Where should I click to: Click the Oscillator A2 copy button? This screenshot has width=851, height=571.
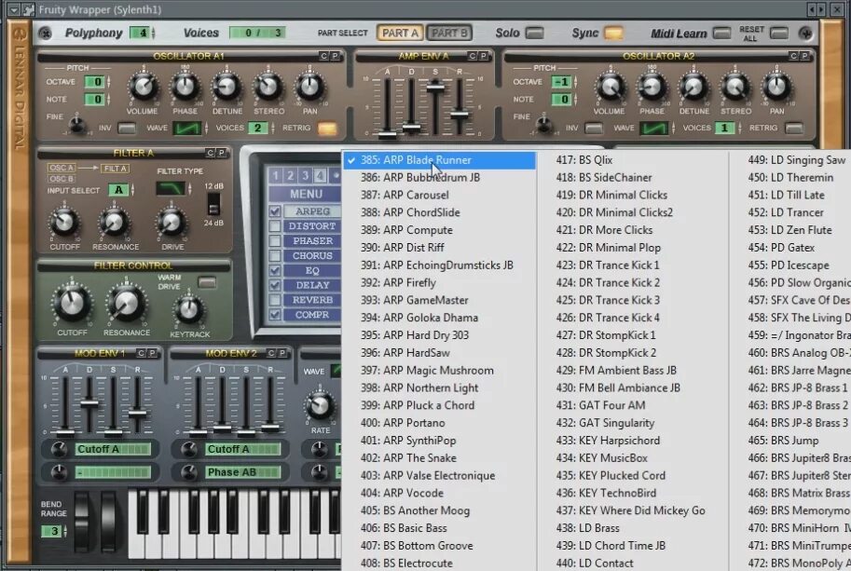pyautogui.click(x=793, y=56)
